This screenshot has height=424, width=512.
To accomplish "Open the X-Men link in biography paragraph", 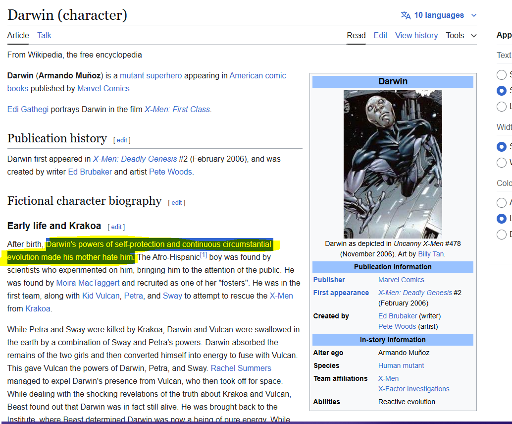I will point(281,296).
